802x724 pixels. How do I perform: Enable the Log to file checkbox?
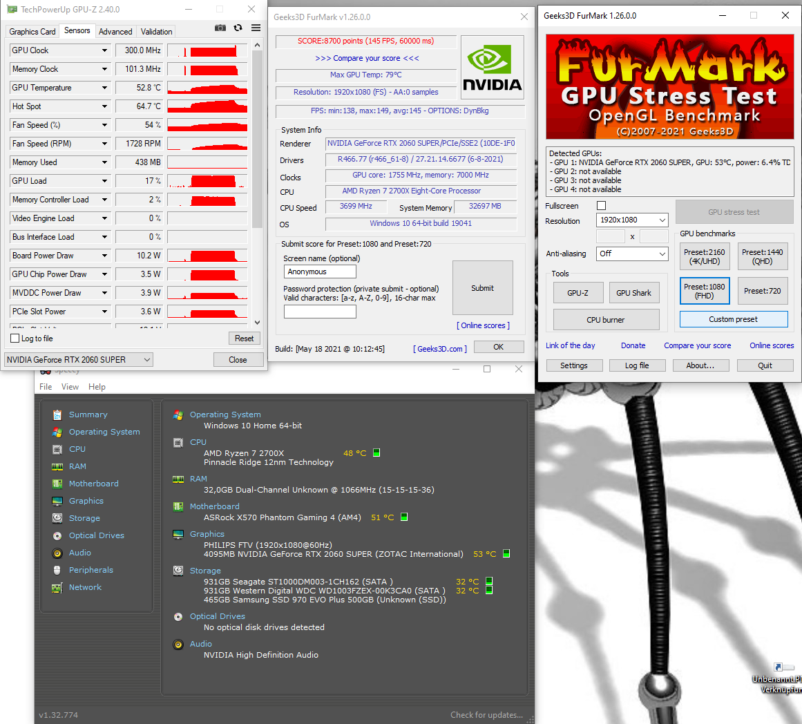[x=15, y=339]
